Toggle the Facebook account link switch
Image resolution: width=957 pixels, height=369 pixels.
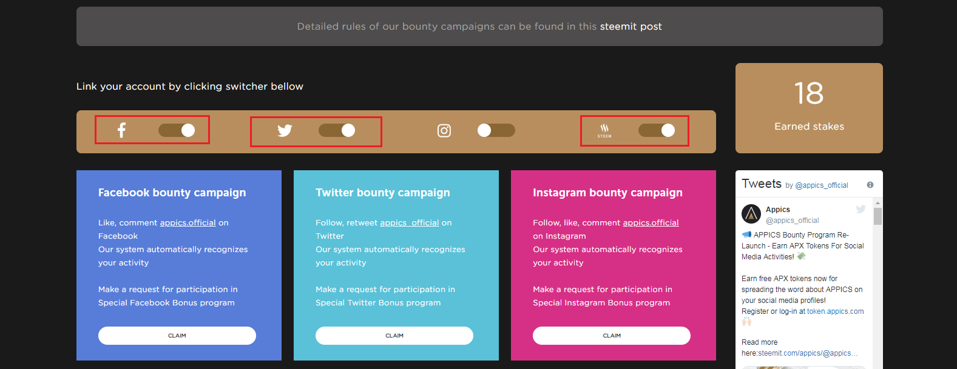[177, 130]
